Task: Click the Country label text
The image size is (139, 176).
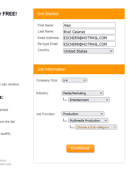Action: [x=44, y=50]
